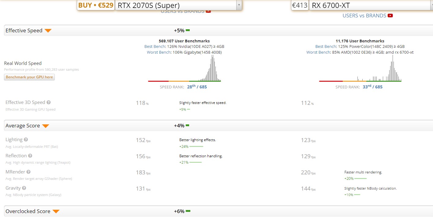The height and width of the screenshot is (221, 433).
Task: Expand the Overclocked Score section
Action: click(56, 211)
